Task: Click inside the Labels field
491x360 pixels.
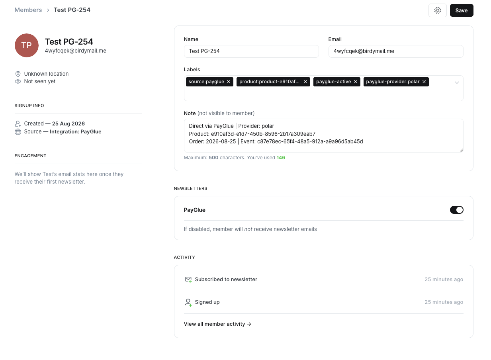Action: [324, 88]
